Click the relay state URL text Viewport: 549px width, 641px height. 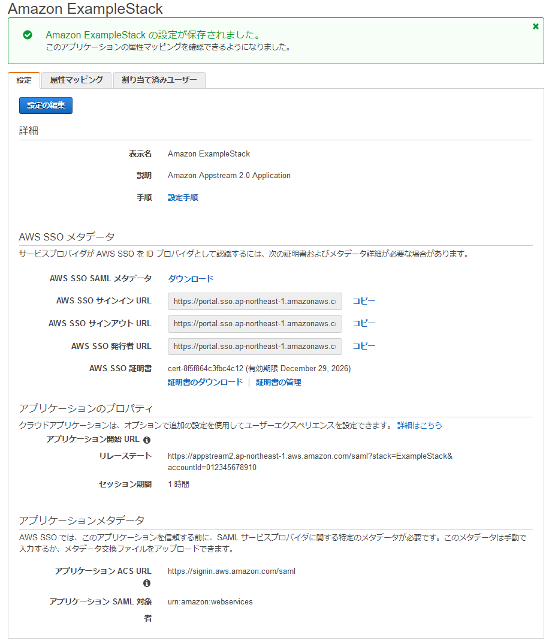(310, 462)
